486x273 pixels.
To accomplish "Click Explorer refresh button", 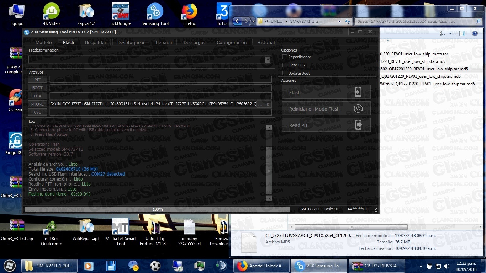I will coord(348,21).
